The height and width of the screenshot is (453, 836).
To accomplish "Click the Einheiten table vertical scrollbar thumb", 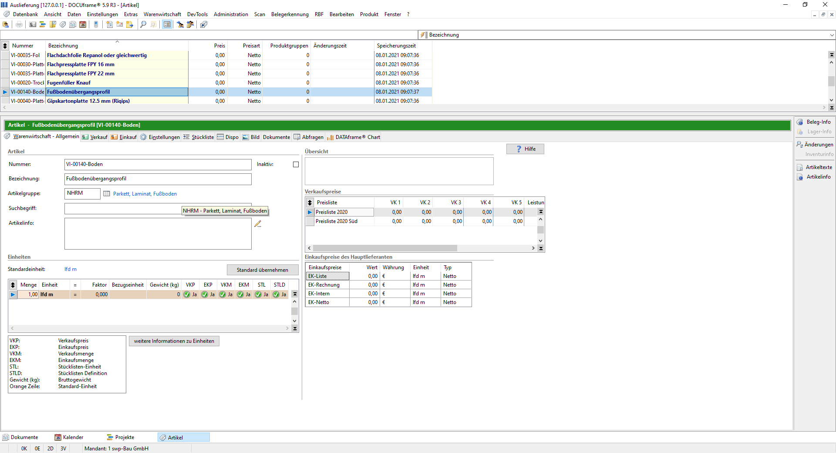I will pyautogui.click(x=295, y=311).
